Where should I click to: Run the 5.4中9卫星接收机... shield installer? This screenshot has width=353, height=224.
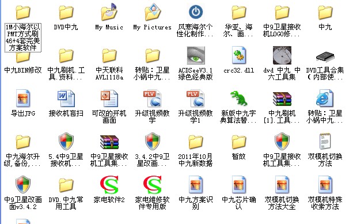pos(66,142)
